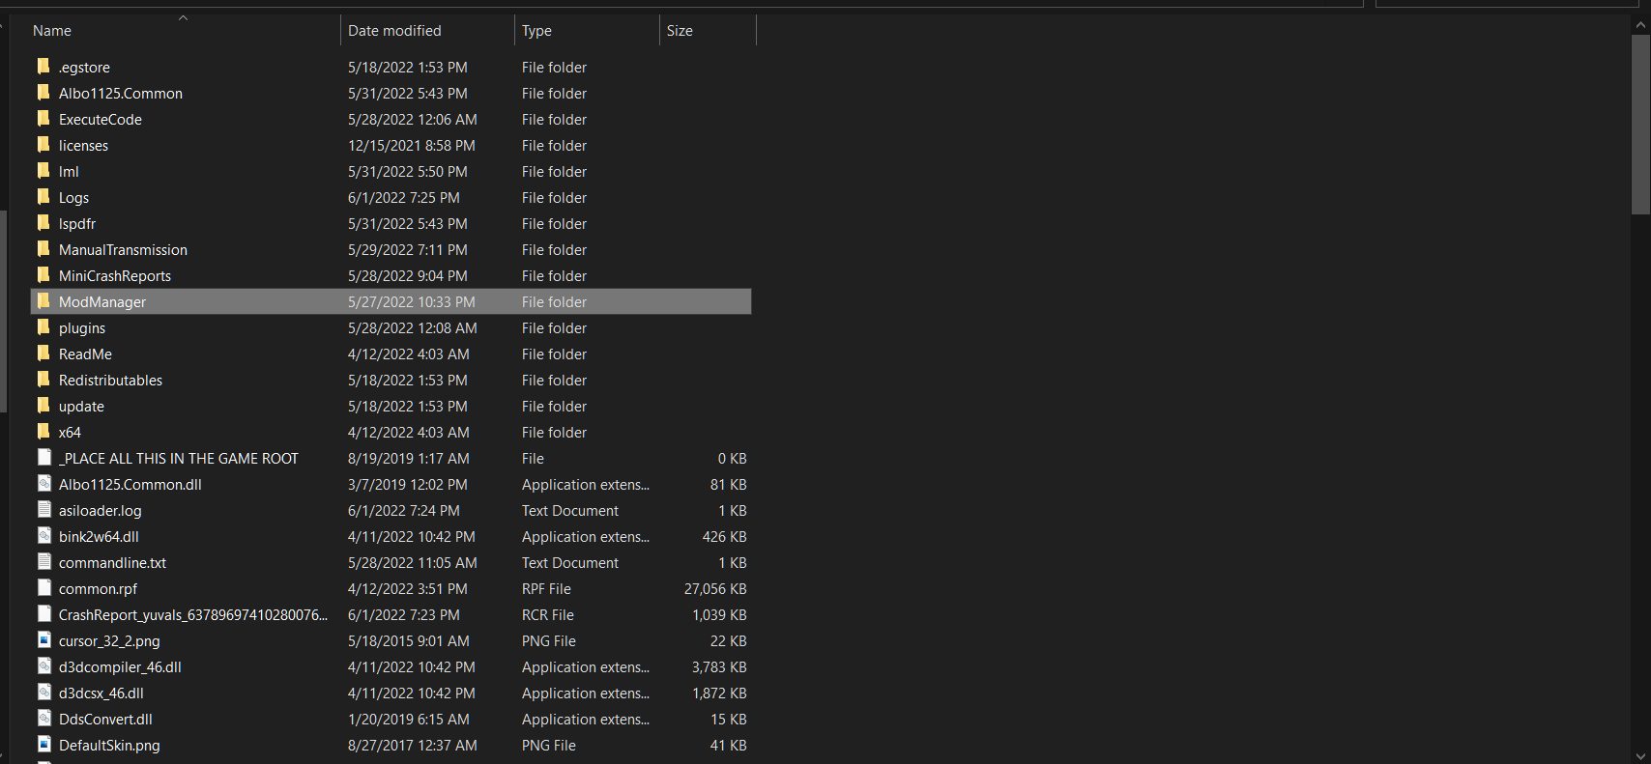Sort by Date modified column
This screenshot has height=764, width=1651.
click(x=394, y=31)
